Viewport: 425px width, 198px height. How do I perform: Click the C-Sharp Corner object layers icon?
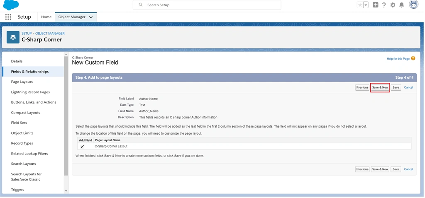tap(13, 37)
